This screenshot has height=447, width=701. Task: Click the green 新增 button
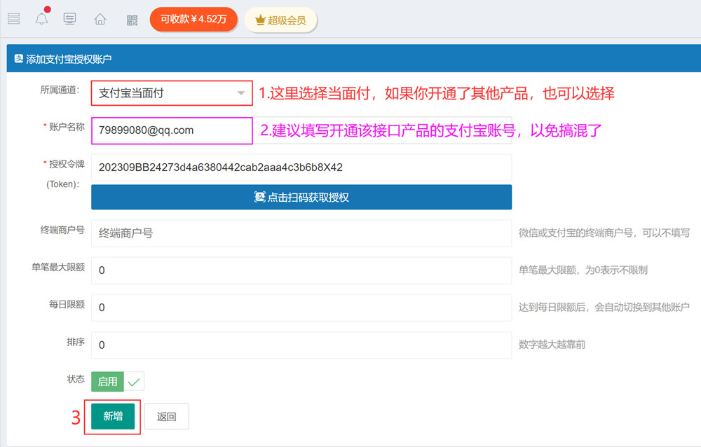[x=113, y=416]
